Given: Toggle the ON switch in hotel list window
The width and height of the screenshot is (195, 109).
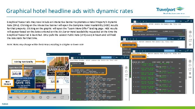Looking at the screenshot, I should point(177,51).
